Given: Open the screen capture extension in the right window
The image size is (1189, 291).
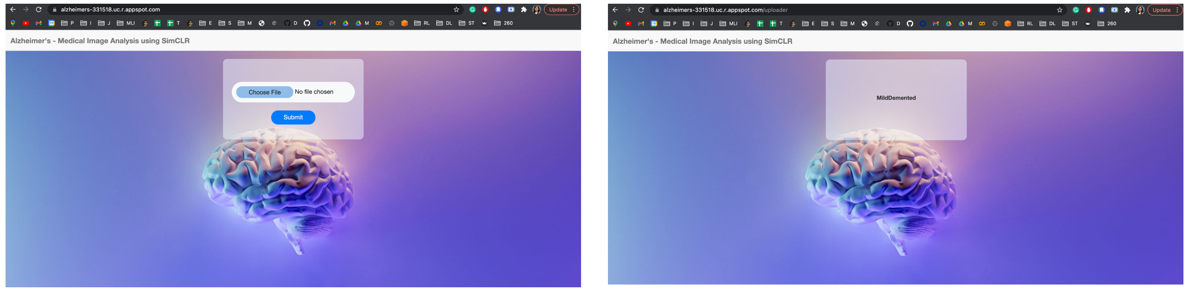Looking at the screenshot, I should [x=1114, y=10].
